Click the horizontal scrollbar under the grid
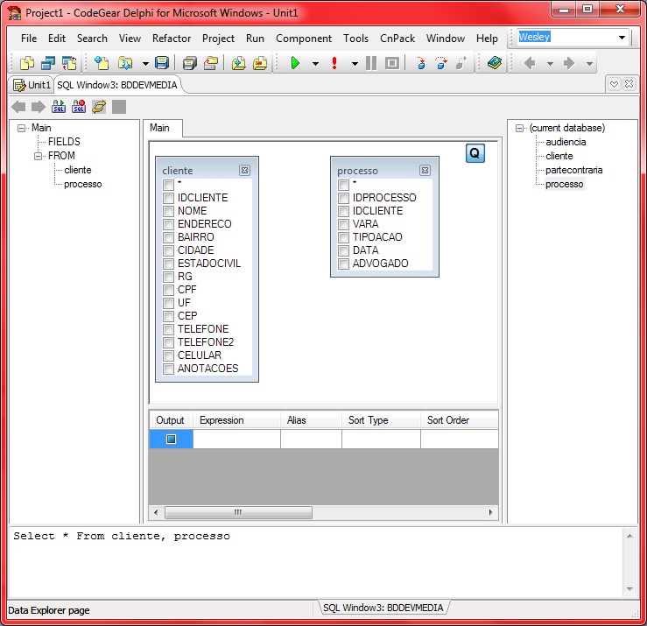The image size is (647, 626). pos(236,513)
